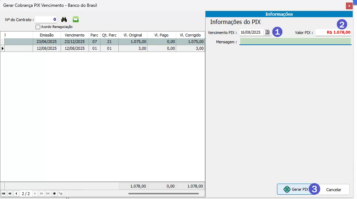This screenshot has width=357, height=199.
Task: Close the Gerar Cobrança PIX window
Action: [x=348, y=6]
